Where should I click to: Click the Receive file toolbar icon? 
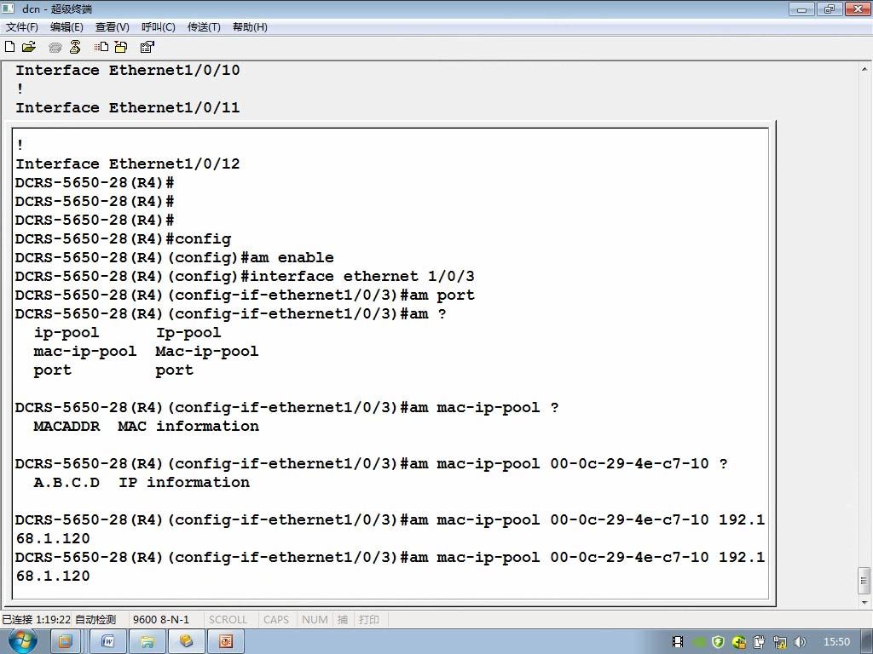click(x=121, y=47)
